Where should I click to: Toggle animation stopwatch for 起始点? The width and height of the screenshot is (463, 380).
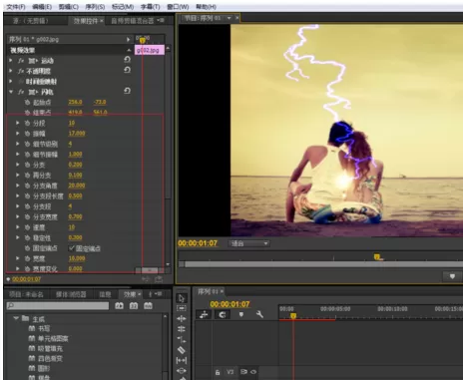pyautogui.click(x=27, y=103)
